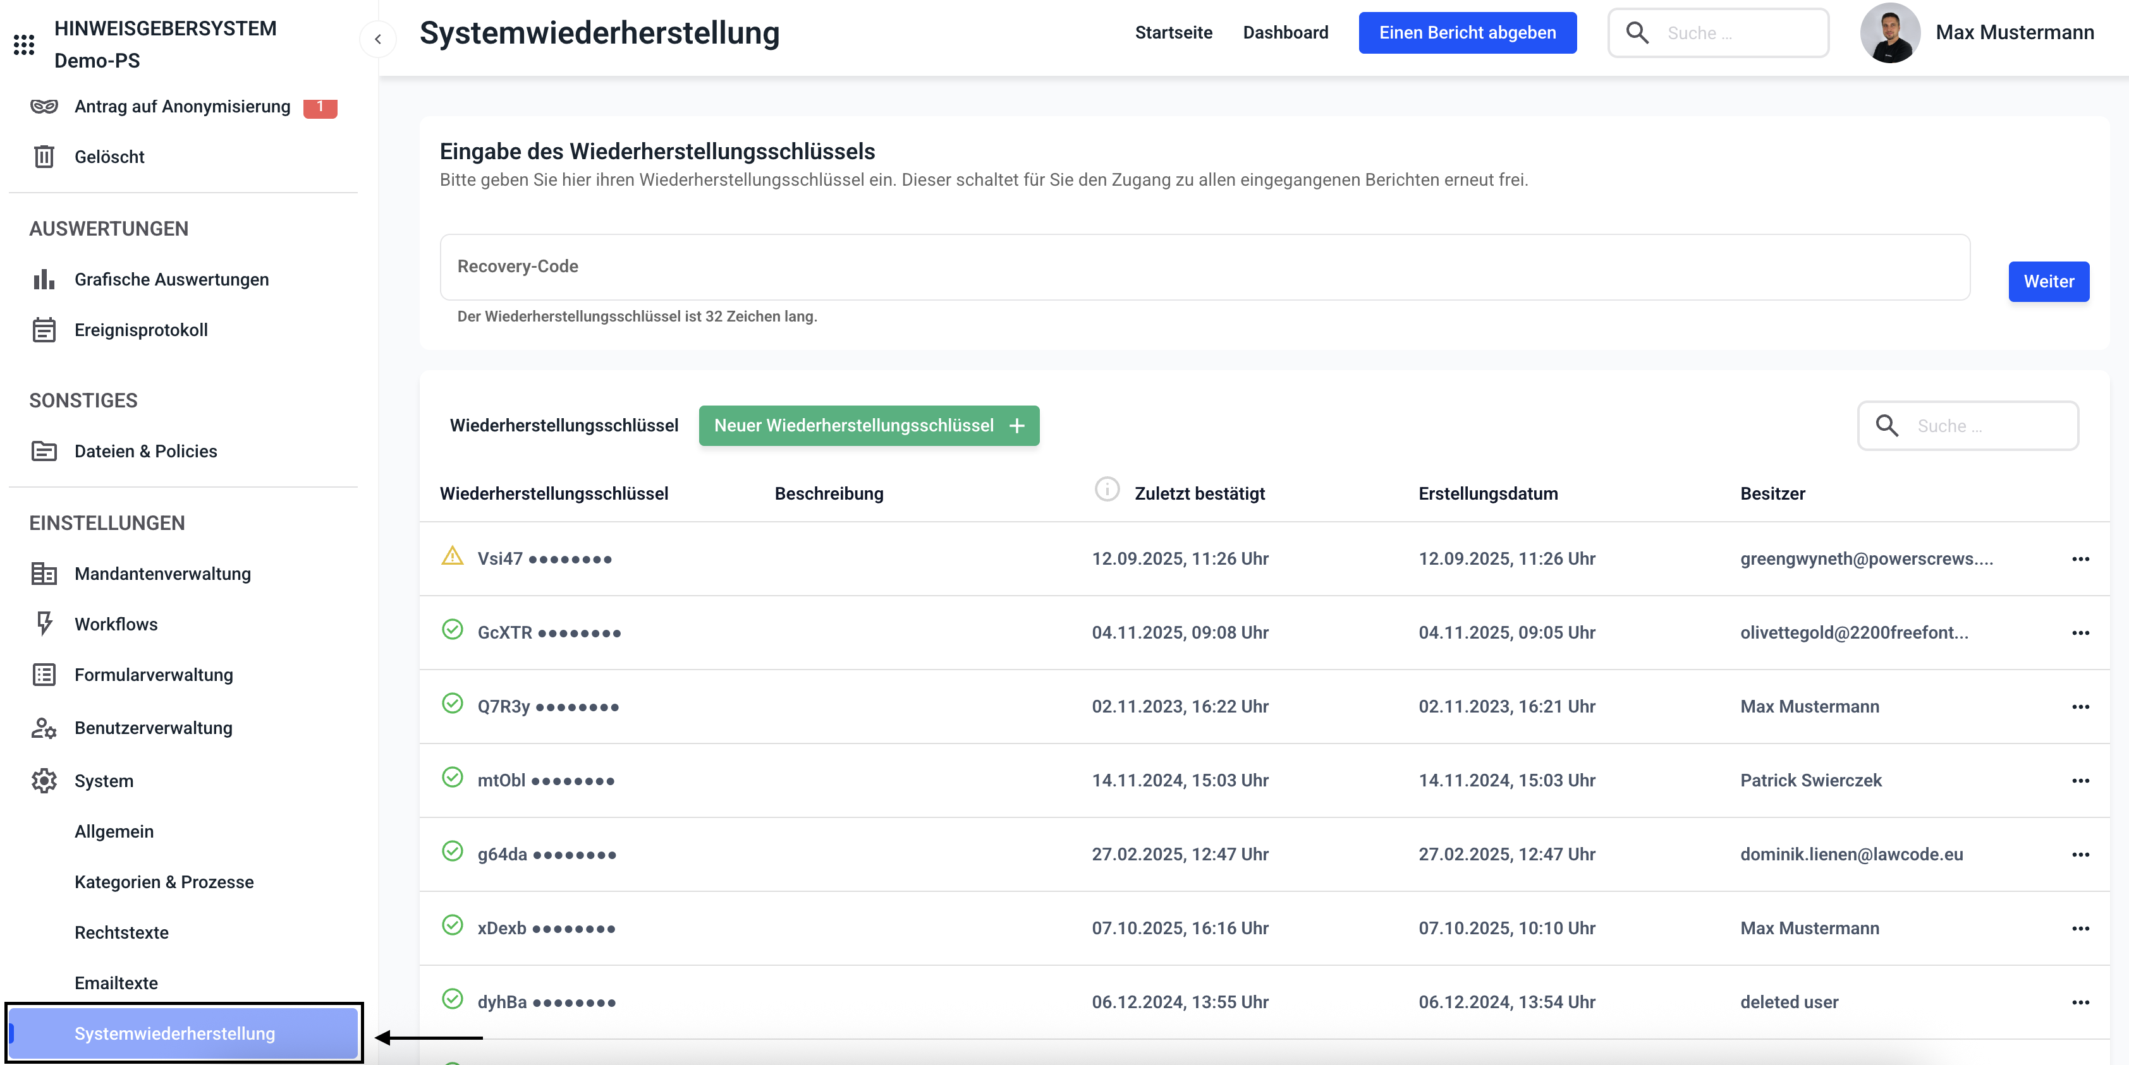Screen dimensions: 2129x1065
Task: Click the Workflows lightning bolt icon
Action: pos(45,623)
